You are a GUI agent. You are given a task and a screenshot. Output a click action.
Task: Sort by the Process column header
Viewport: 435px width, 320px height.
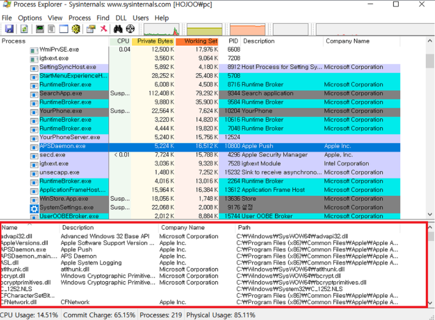coord(54,41)
